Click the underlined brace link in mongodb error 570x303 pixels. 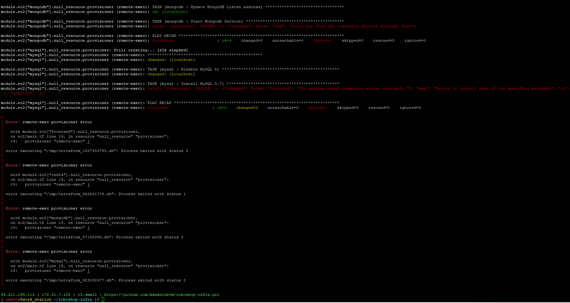[x=89, y=227]
